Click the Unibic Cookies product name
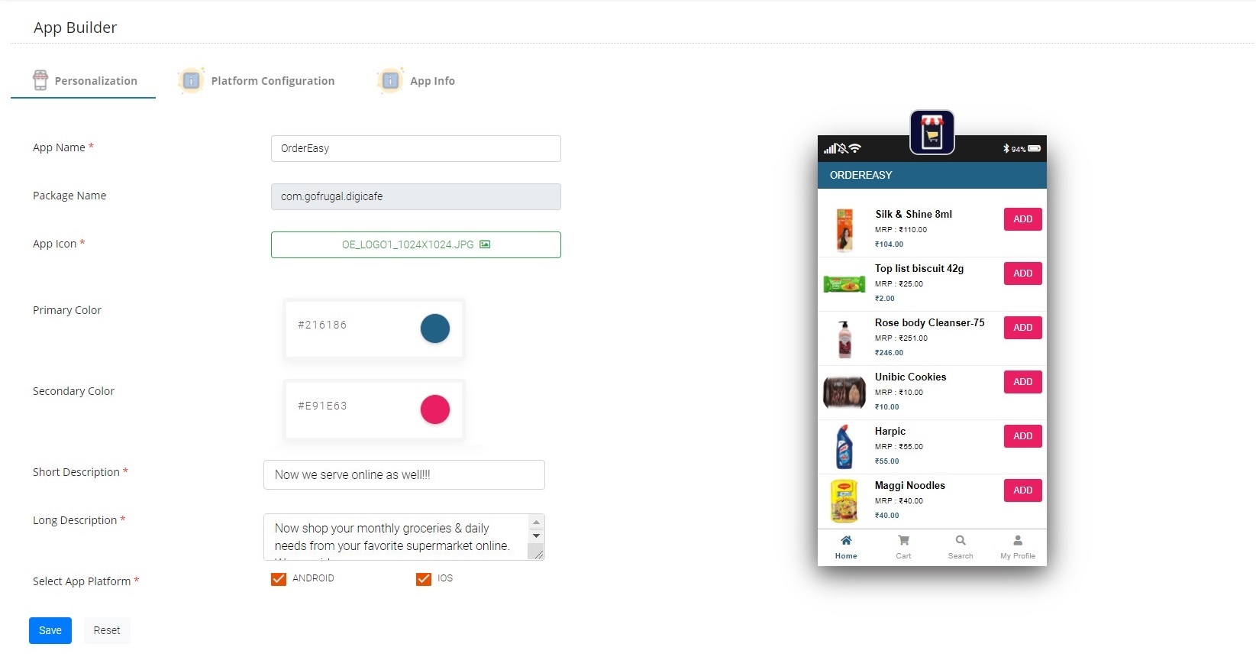Viewport: 1256px width, 657px height. point(911,377)
